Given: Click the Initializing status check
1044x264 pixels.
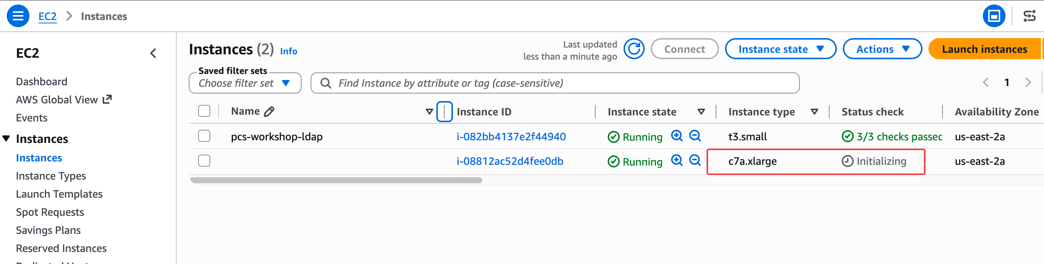Looking at the screenshot, I should tap(874, 161).
